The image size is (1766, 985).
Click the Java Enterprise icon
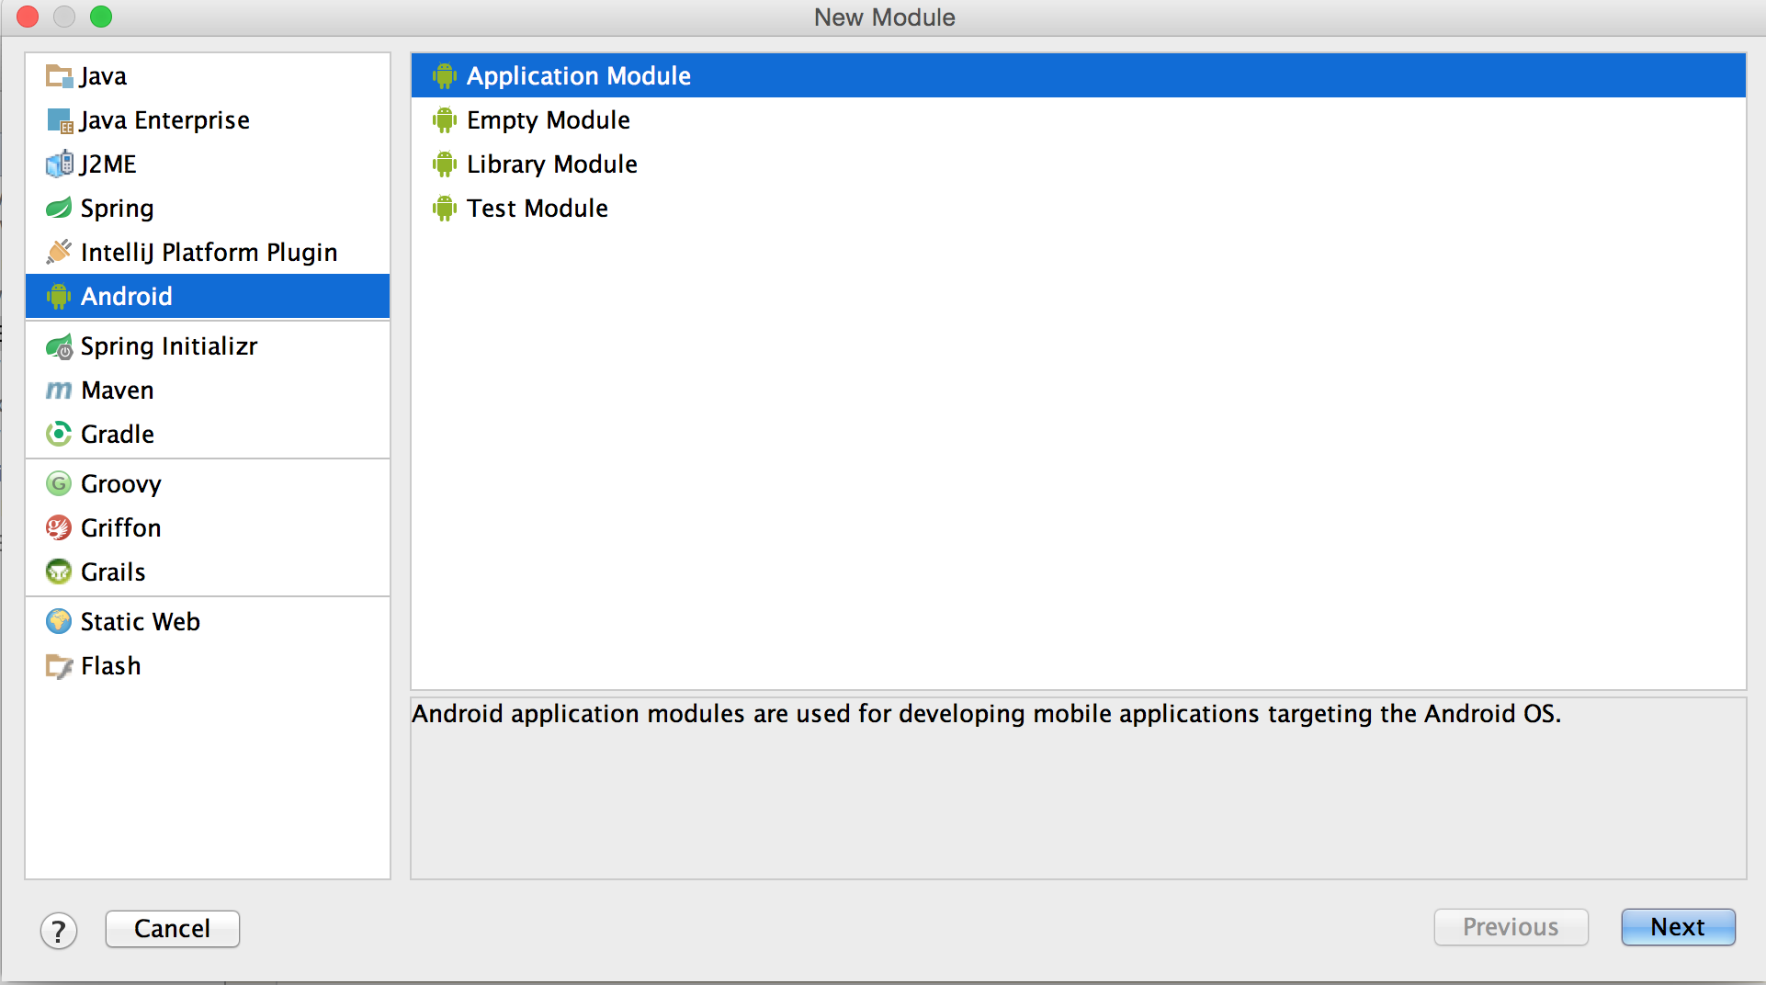coord(59,120)
